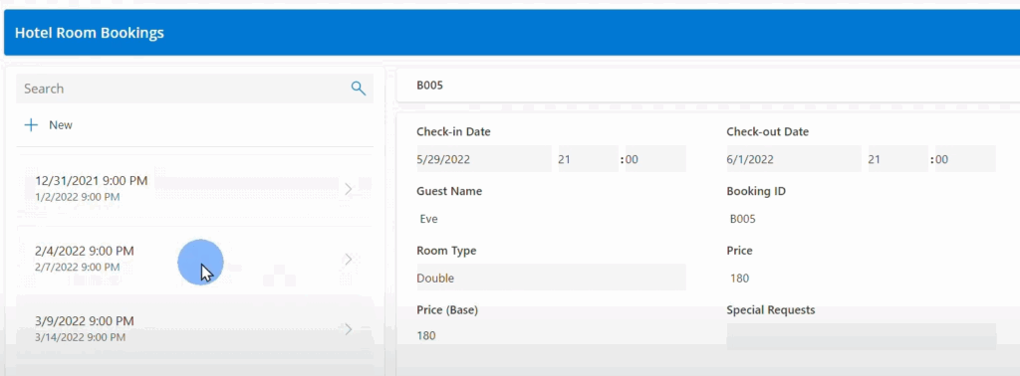Click the Check-in Date field 5/29/2022
The width and height of the screenshot is (1020, 376).
[x=483, y=159]
